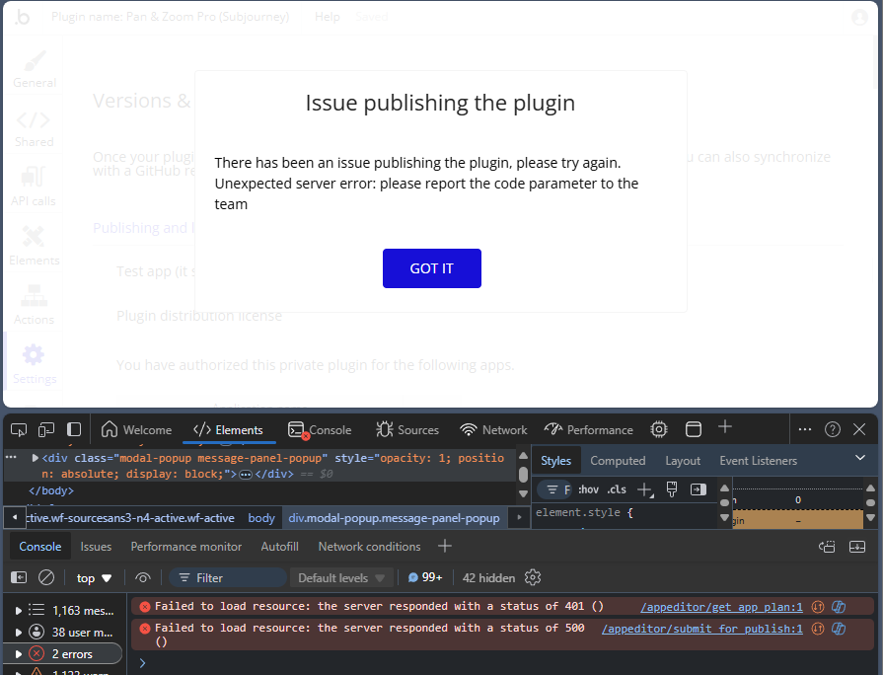
Task: Open the Issues tab in the drawer
Action: [96, 546]
